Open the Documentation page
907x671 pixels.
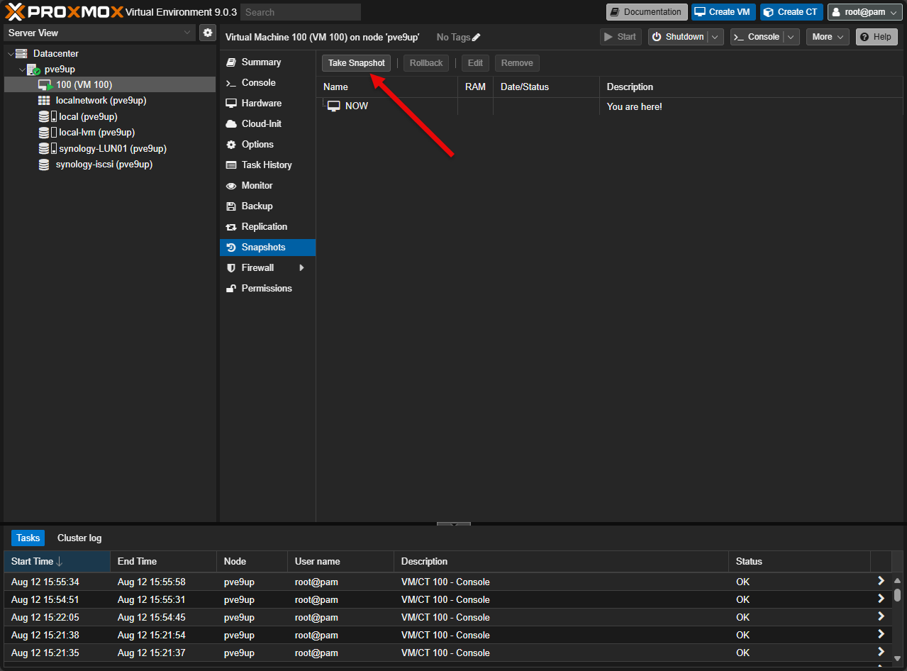click(x=646, y=11)
